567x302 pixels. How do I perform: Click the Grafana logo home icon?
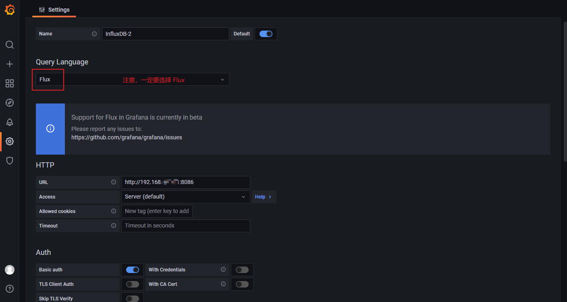(10, 10)
